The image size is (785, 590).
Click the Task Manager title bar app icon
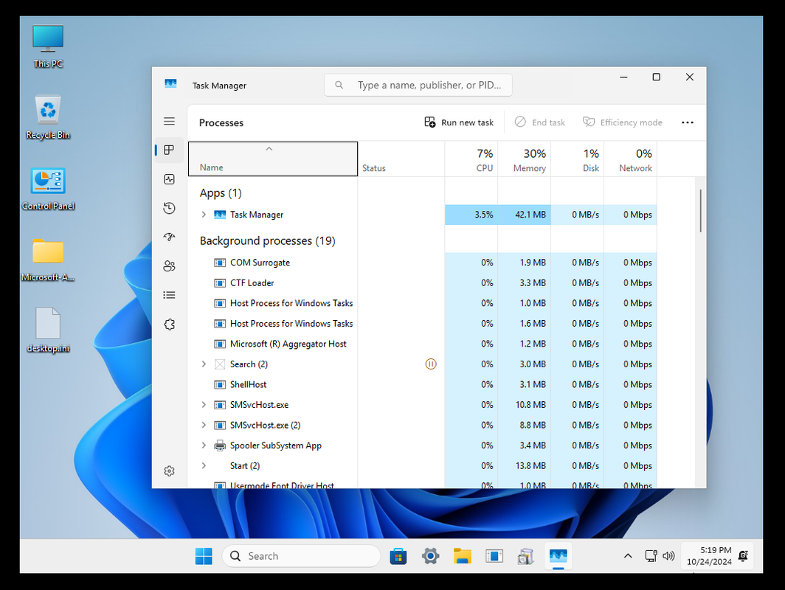point(170,83)
